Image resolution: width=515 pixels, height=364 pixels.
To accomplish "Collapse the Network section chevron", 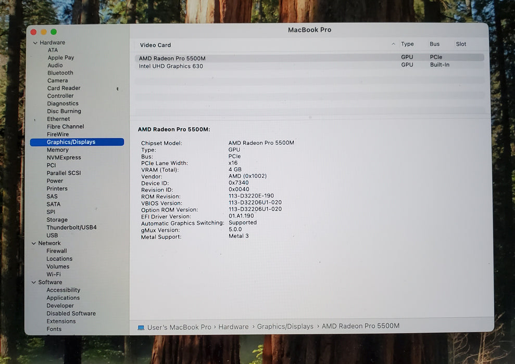I will (33, 243).
